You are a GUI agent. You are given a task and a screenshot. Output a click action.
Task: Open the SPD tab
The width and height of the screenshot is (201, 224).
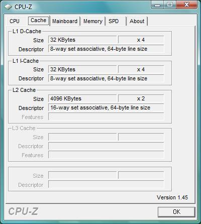click(116, 21)
